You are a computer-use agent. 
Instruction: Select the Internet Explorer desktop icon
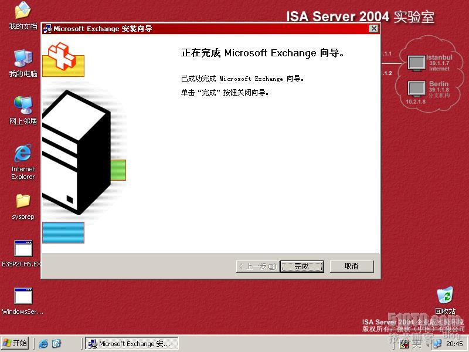click(23, 162)
